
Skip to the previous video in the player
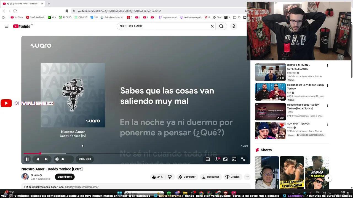(38, 159)
